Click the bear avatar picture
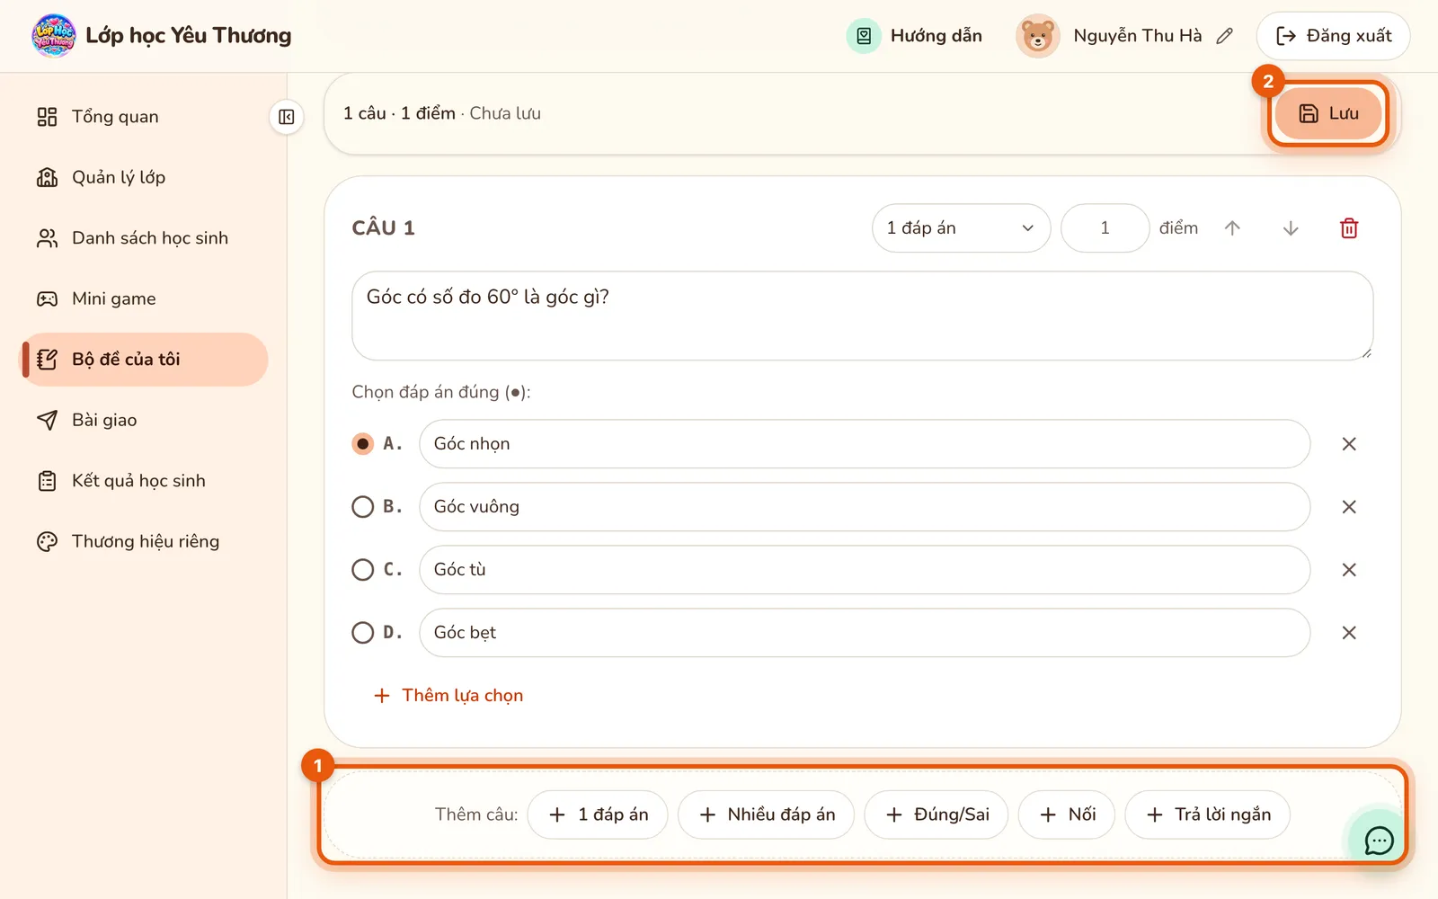1438x899 pixels. (1037, 36)
